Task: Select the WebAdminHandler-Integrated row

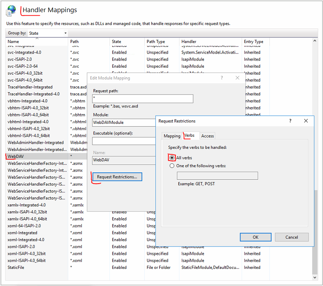Action: coord(36,143)
